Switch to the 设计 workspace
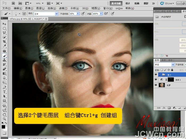The height and width of the screenshot is (139, 186). [x=128, y=3]
